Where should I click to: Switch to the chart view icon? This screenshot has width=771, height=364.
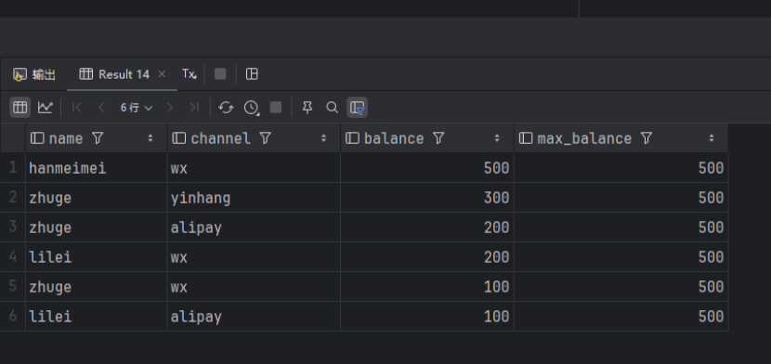(46, 107)
